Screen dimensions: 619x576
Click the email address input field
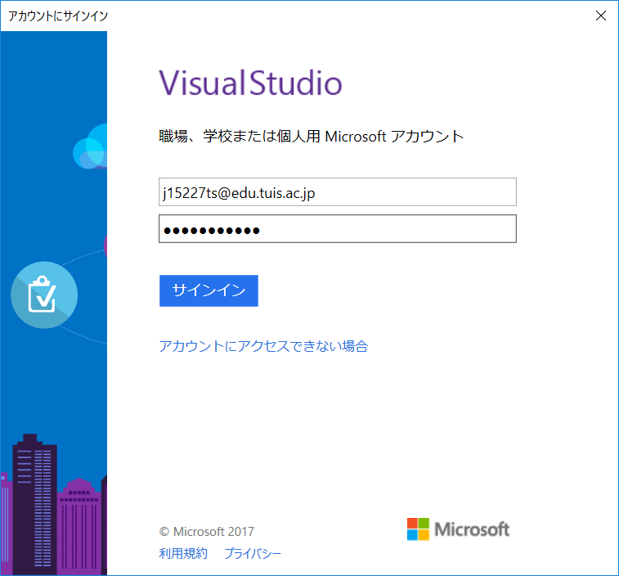[x=338, y=192]
